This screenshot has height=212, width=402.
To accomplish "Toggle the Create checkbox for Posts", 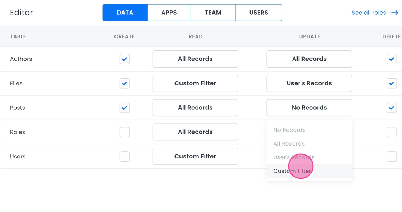I will pos(125,108).
